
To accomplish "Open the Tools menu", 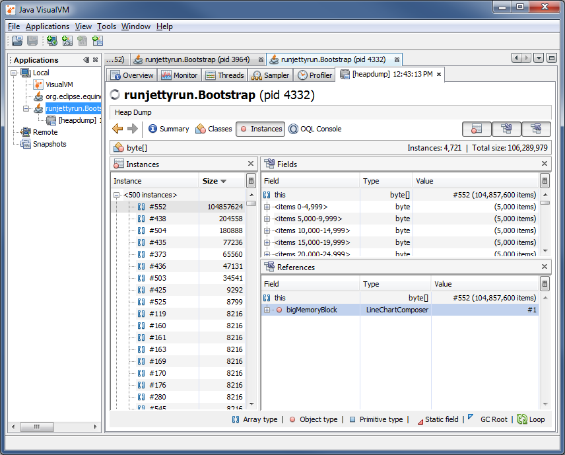I will click(x=107, y=26).
